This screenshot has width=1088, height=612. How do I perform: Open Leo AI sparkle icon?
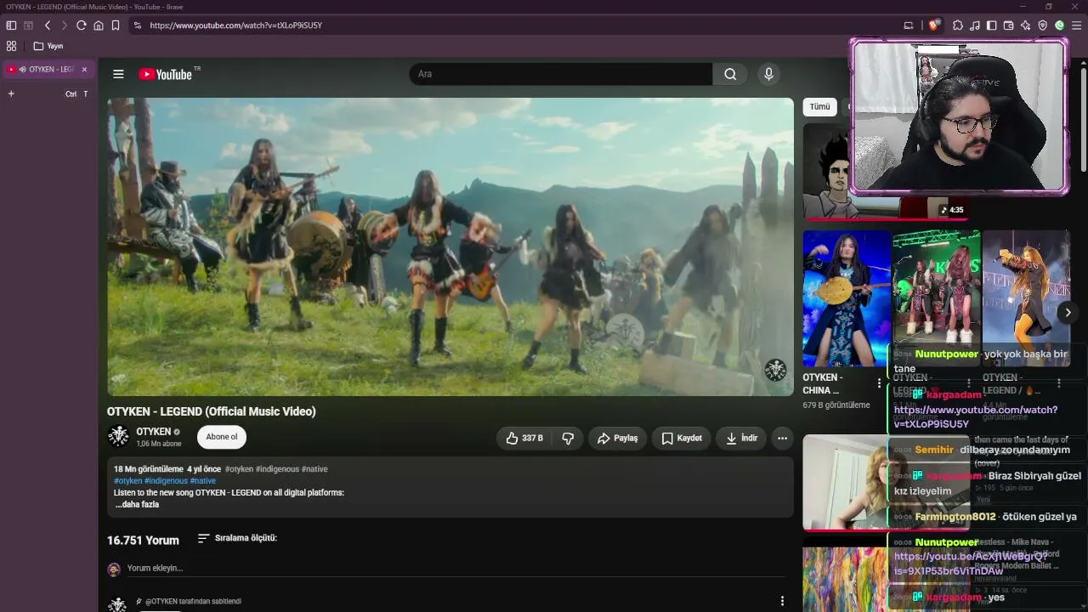1026,25
